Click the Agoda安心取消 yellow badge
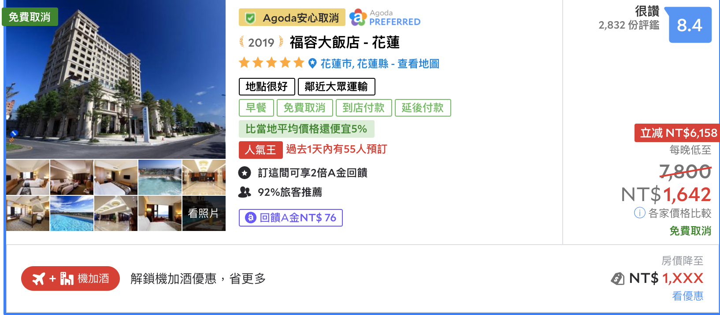 (292, 18)
